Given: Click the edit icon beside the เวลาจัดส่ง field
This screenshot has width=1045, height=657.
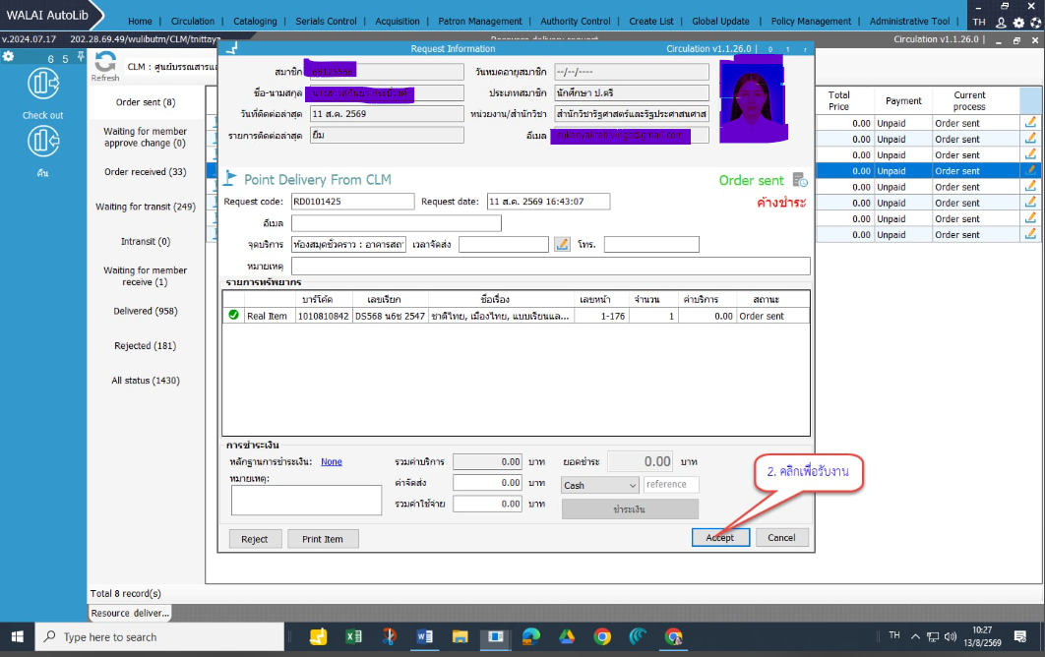Looking at the screenshot, I should pos(562,245).
